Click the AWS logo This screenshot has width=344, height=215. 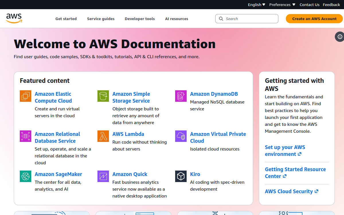pos(14,18)
